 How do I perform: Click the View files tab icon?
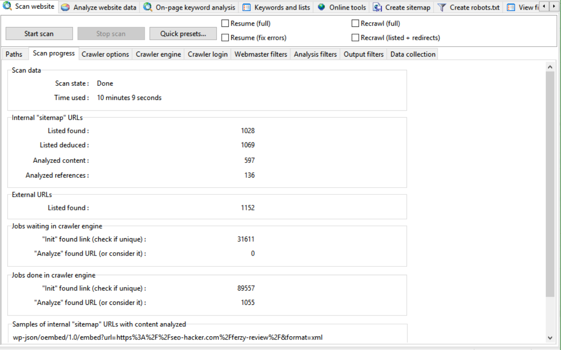coord(511,7)
